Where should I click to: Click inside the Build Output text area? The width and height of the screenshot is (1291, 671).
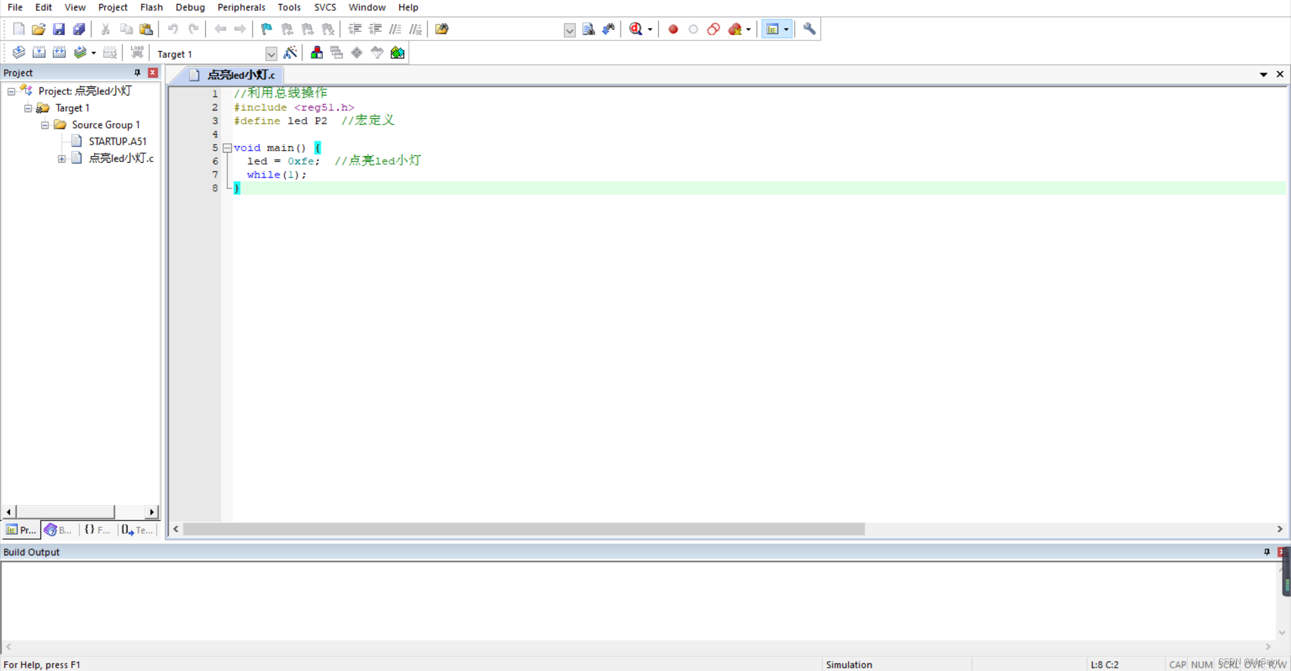[x=639, y=600]
